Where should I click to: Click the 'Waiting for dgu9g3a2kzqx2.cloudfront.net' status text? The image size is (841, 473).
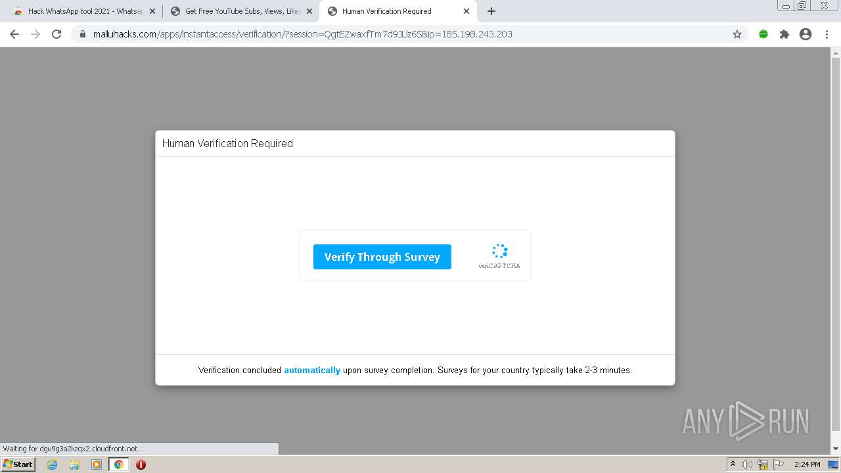[x=74, y=449]
